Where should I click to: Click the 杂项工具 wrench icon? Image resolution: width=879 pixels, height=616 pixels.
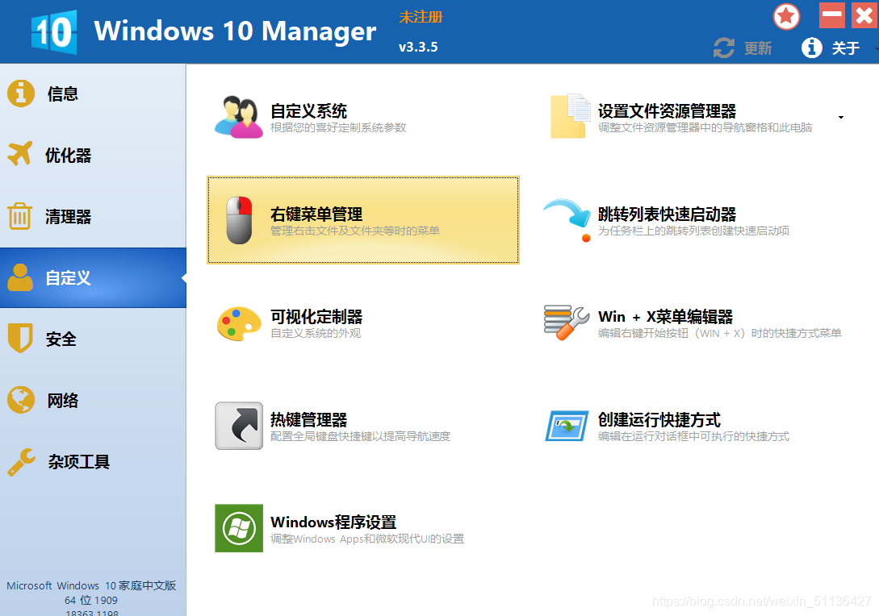[x=21, y=461]
